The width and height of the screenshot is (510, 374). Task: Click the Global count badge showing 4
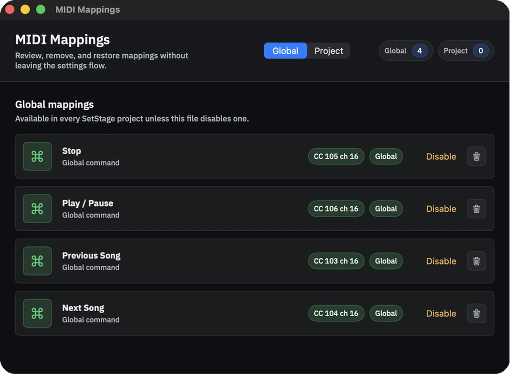point(406,51)
